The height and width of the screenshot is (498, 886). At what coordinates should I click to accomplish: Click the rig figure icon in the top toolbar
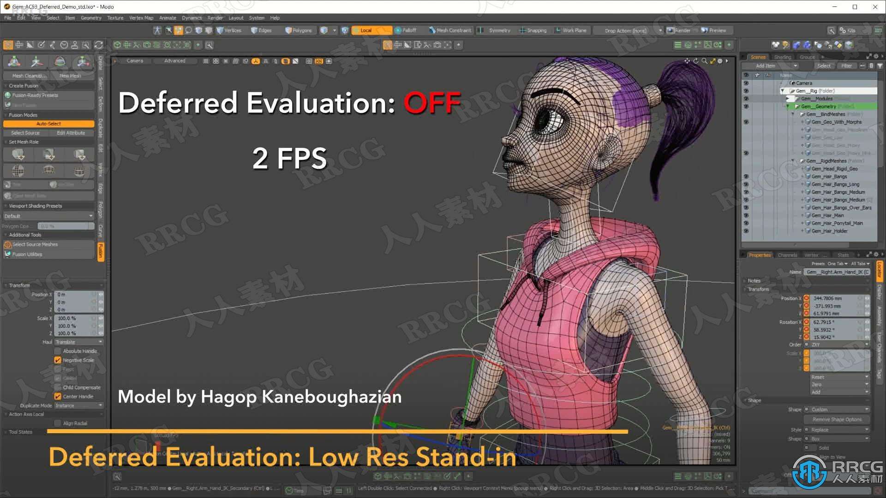tap(157, 30)
